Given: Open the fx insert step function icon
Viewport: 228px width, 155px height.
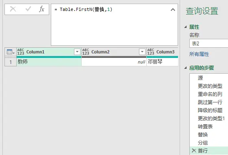Looking at the screenshot, I should pyautogui.click(x=41, y=9).
